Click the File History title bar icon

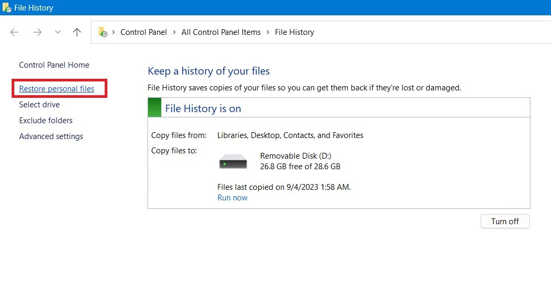(7, 8)
